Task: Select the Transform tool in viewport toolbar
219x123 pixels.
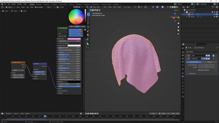Action: point(88,35)
